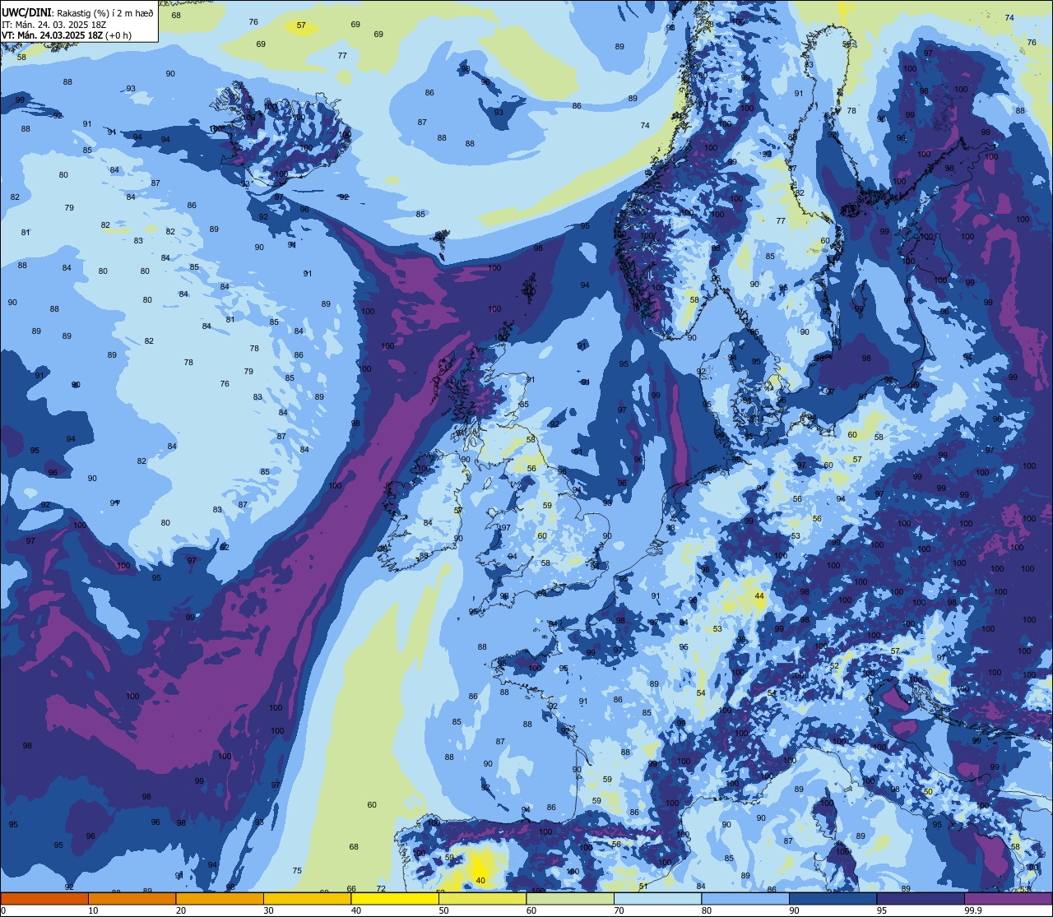Click the '40' value in the yellow patch over Spain
This screenshot has height=917, width=1053.
(480, 881)
